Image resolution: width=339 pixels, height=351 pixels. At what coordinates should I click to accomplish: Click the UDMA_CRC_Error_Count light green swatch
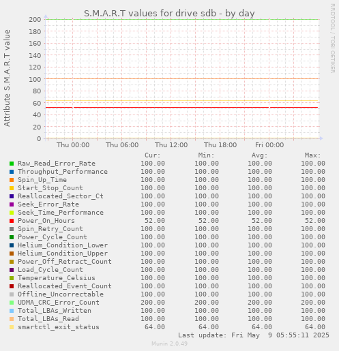[12, 303]
